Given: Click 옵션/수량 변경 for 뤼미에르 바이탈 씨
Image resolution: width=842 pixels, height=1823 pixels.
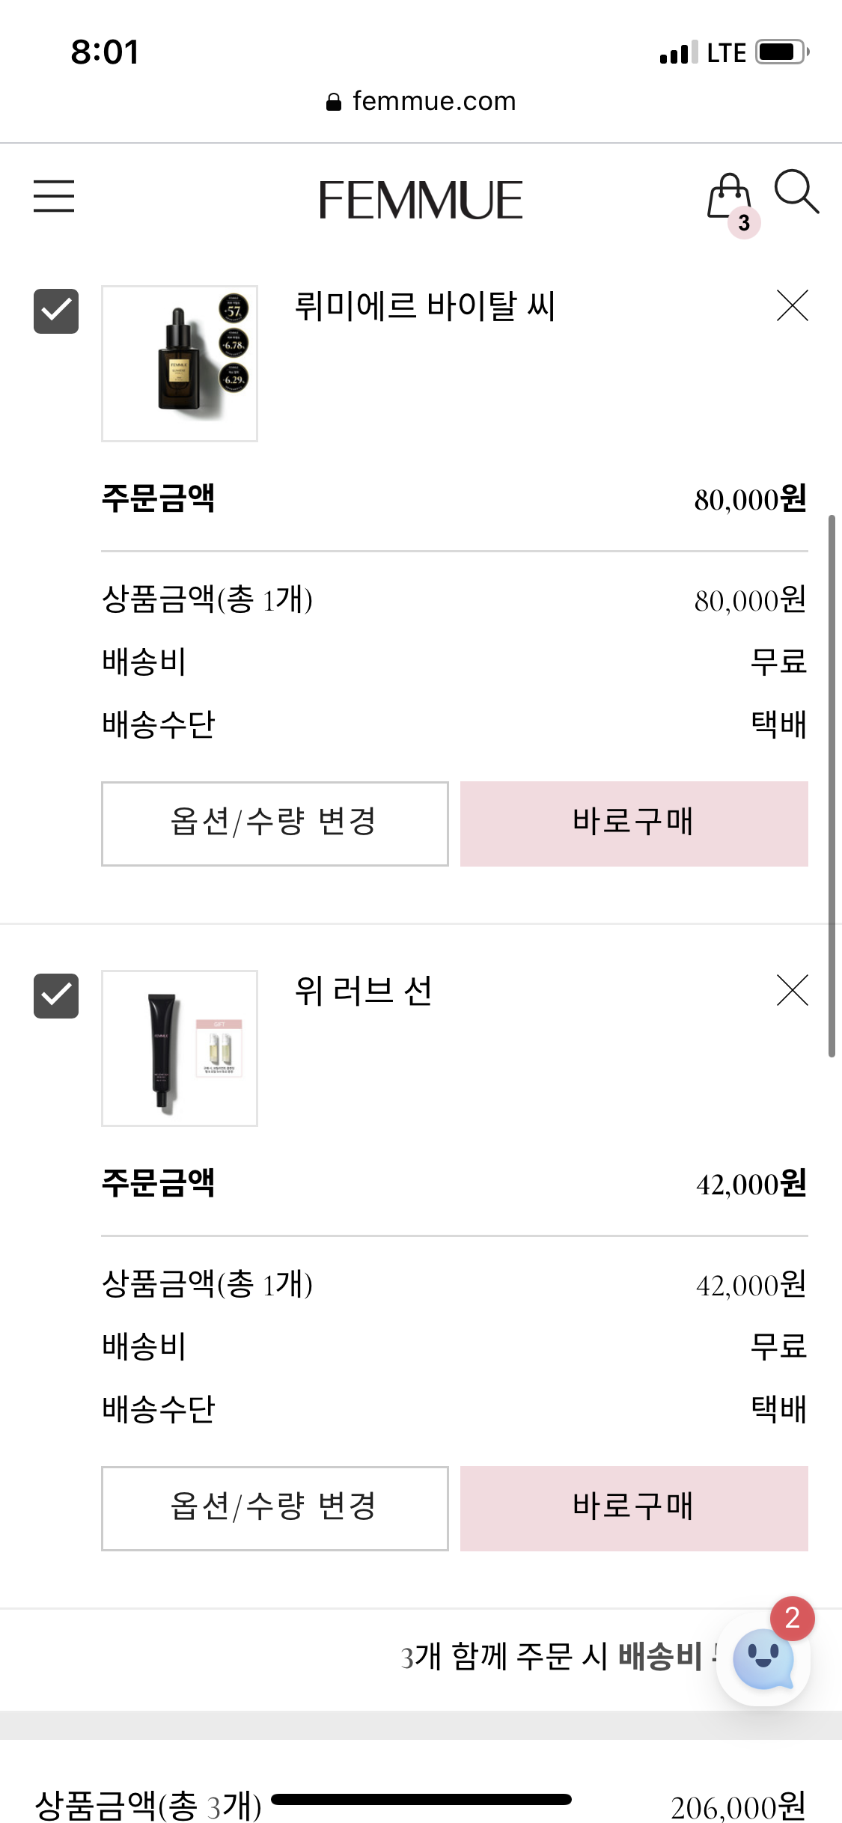Looking at the screenshot, I should [x=275, y=823].
